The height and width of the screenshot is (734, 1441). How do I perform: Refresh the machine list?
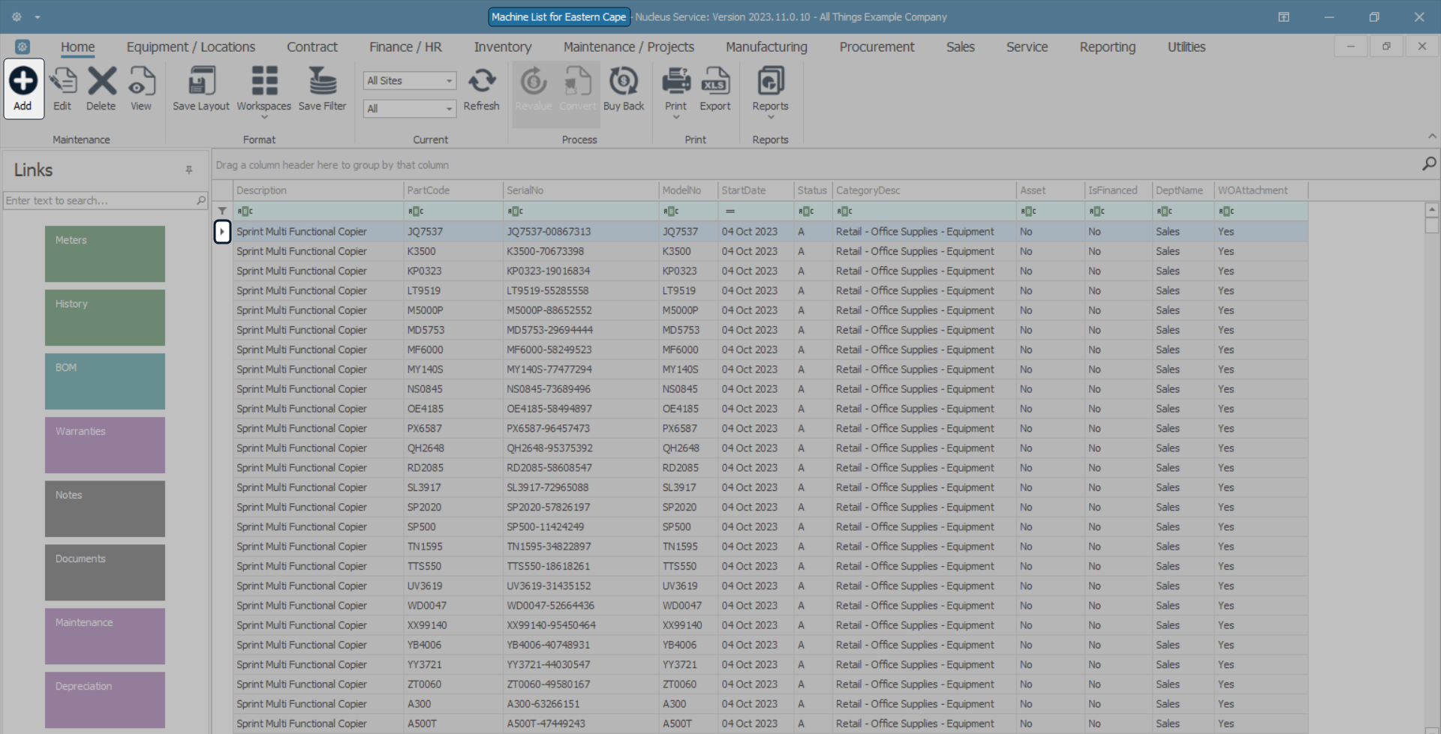(482, 81)
